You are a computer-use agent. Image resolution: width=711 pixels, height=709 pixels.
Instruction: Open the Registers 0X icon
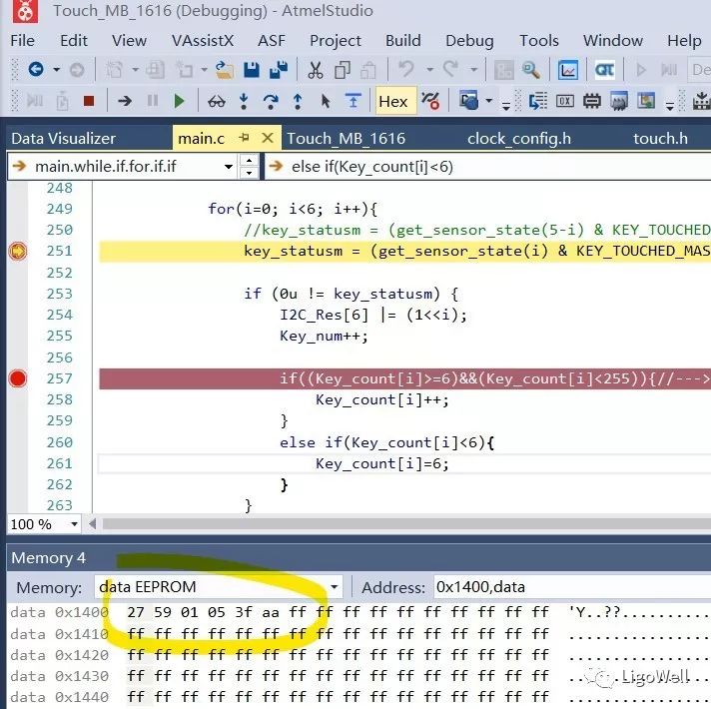pos(565,101)
